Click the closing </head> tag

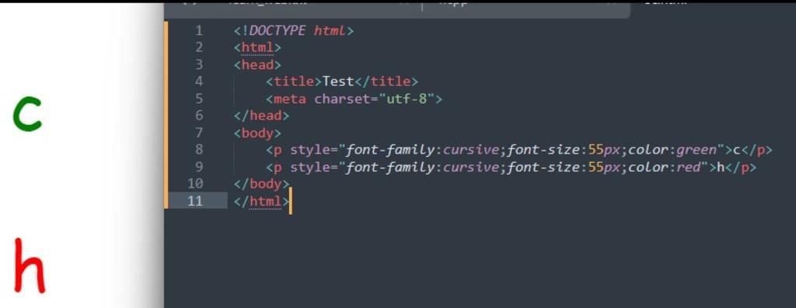[261, 116]
